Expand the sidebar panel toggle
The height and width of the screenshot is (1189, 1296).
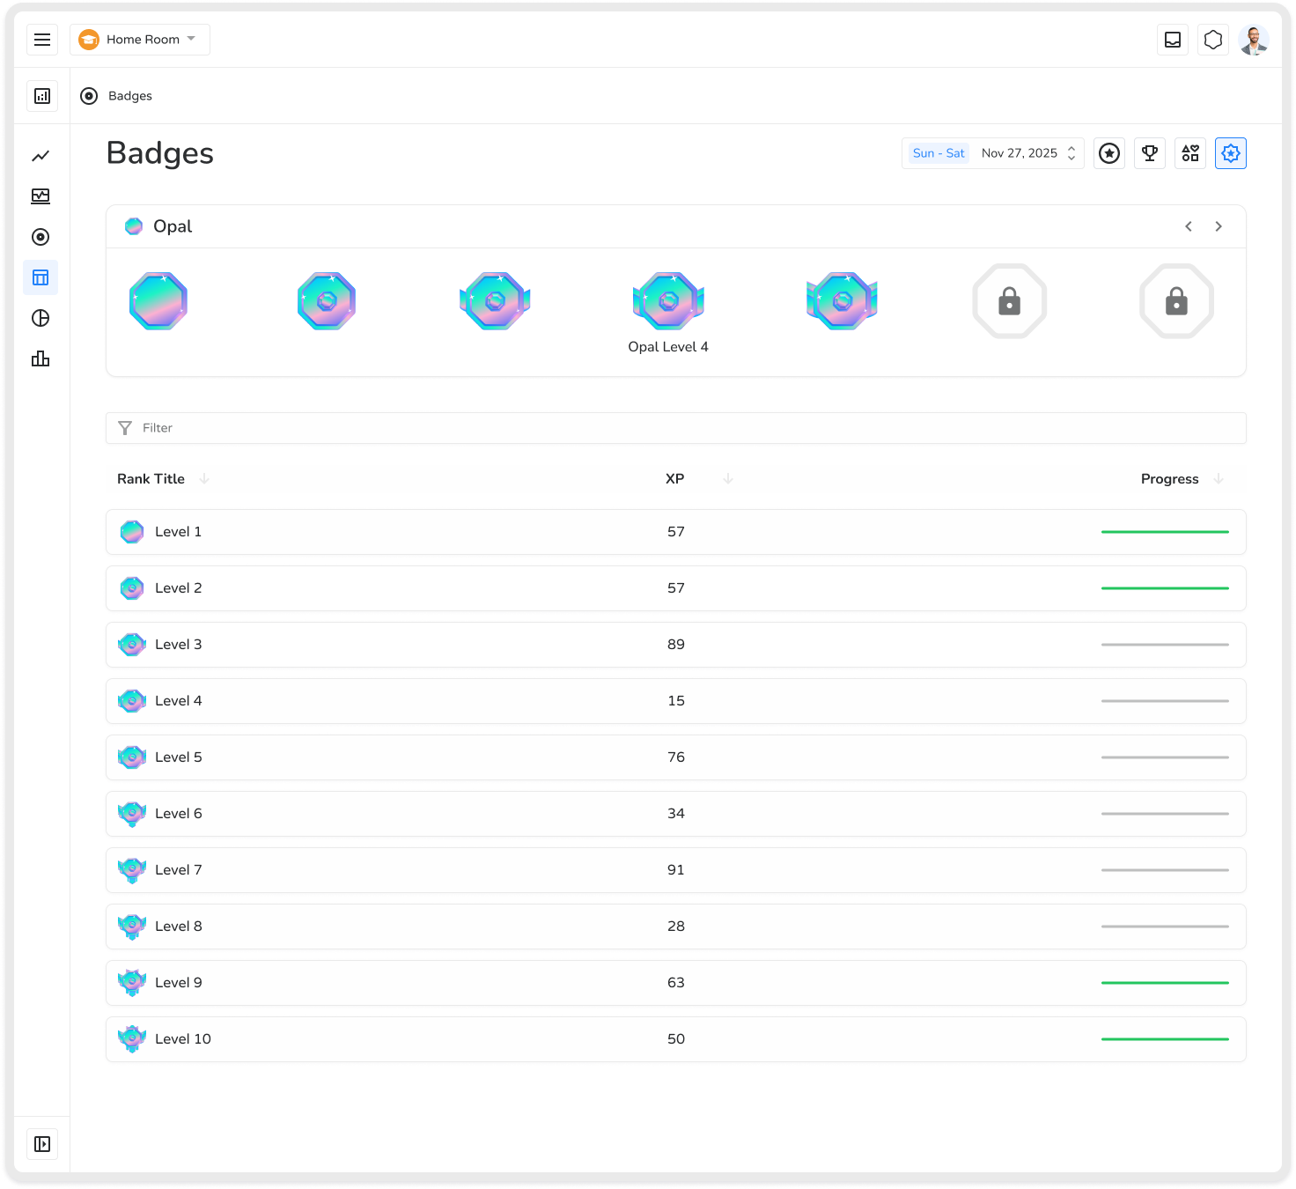(42, 1144)
